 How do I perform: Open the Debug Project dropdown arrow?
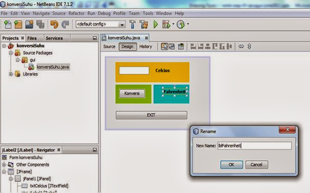173,24
